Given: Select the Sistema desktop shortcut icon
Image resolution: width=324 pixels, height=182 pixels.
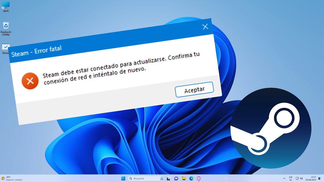Looking at the screenshot, I should tap(6, 49).
